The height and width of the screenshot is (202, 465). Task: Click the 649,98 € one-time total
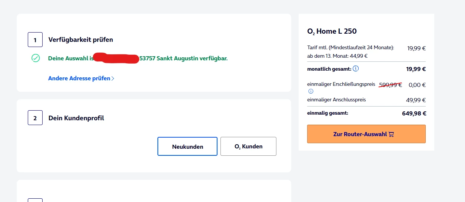click(x=414, y=114)
